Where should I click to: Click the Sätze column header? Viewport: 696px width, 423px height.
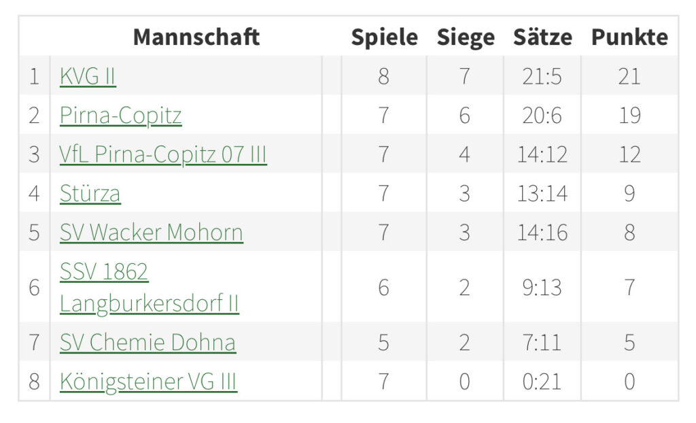pyautogui.click(x=542, y=37)
